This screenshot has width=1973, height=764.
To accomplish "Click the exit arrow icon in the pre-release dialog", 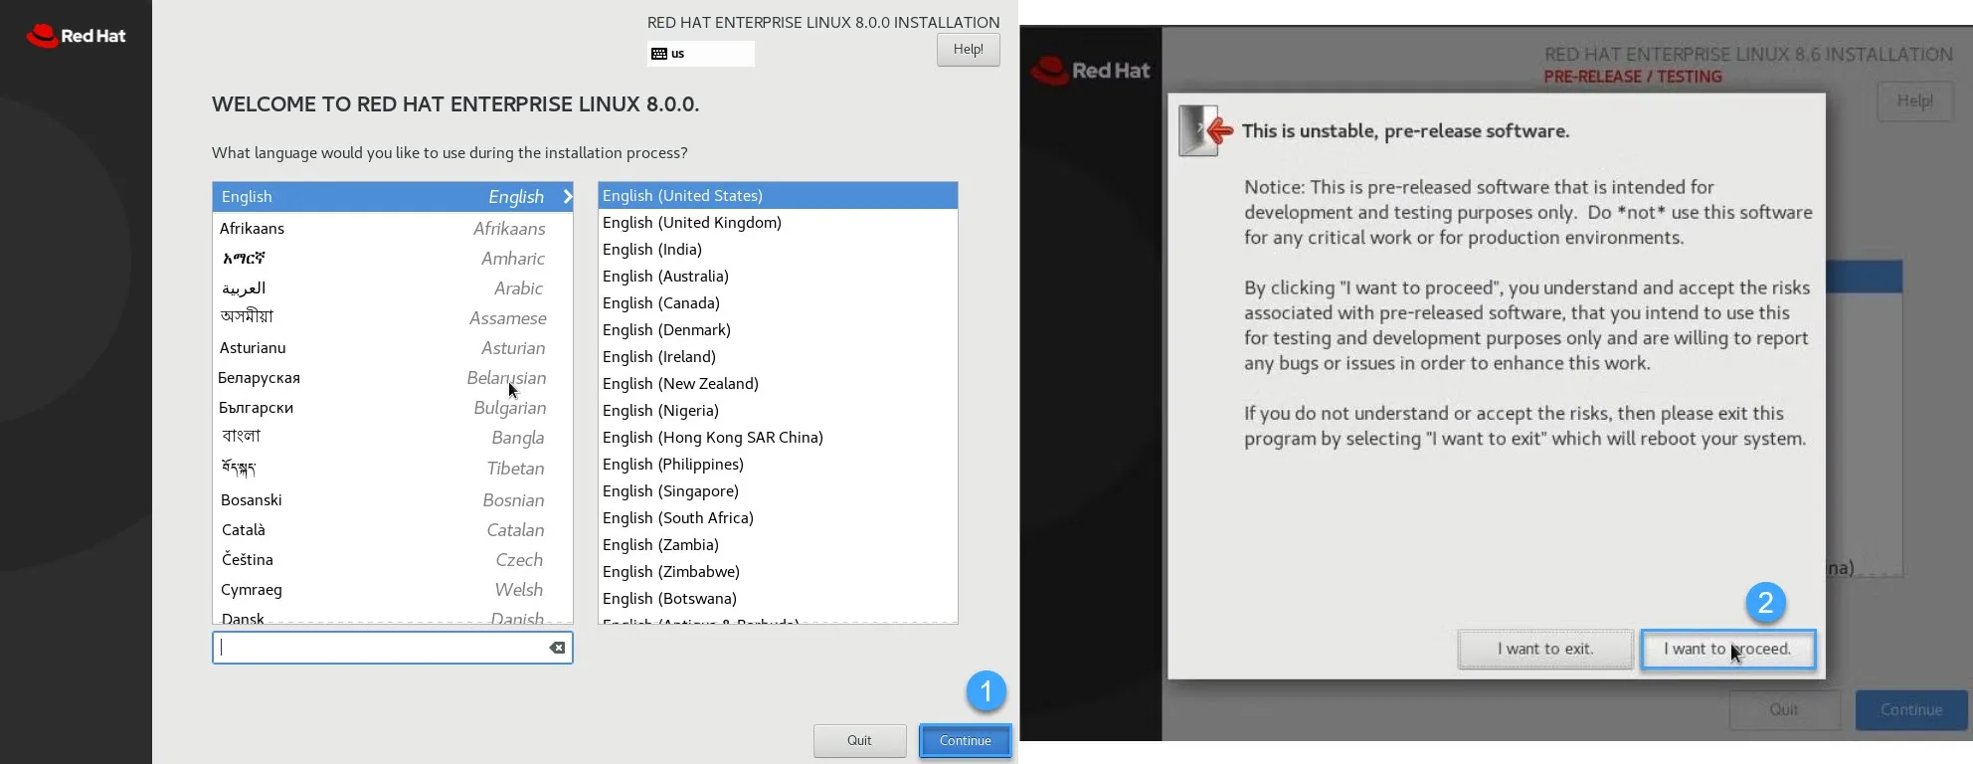I will tap(1205, 130).
